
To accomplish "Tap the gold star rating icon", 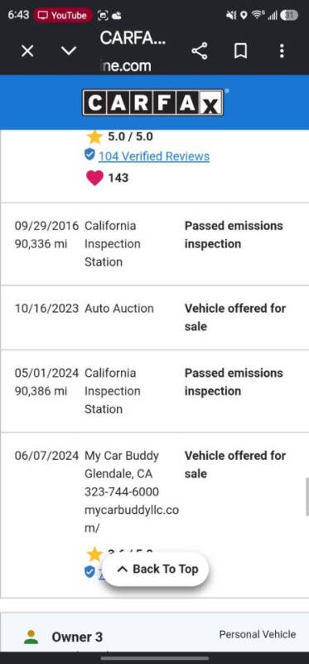I will [94, 137].
